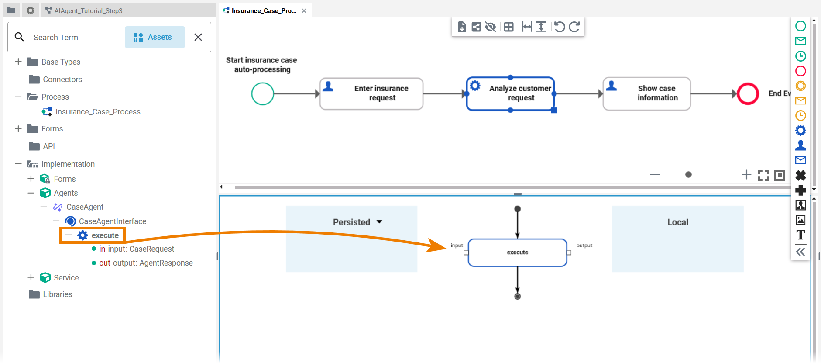Screen dimensions: 821x363
Task: Select the 'Analyze customer request' task
Action: [x=510, y=93]
